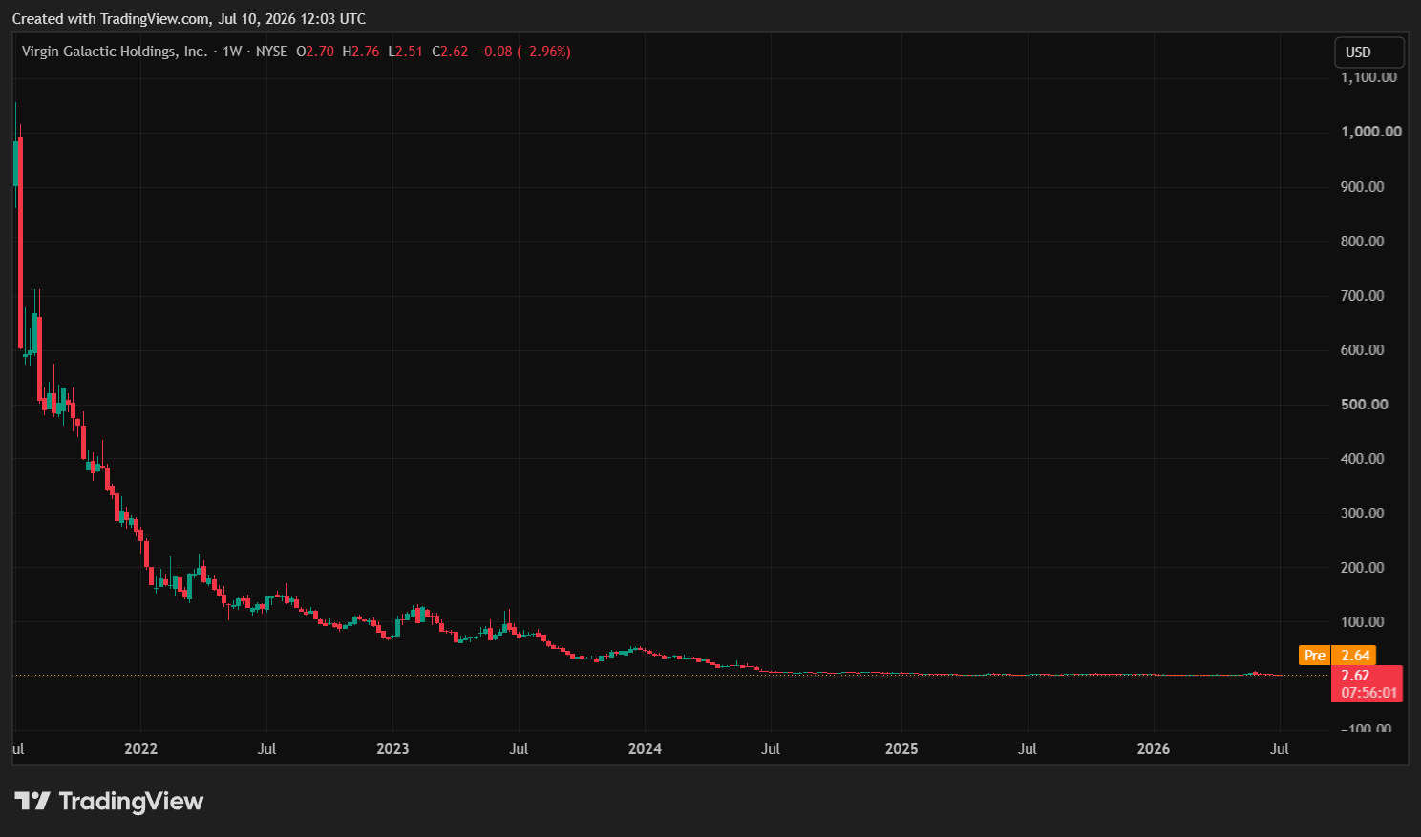
Task: Click the 2023 time axis label
Action: (x=392, y=749)
